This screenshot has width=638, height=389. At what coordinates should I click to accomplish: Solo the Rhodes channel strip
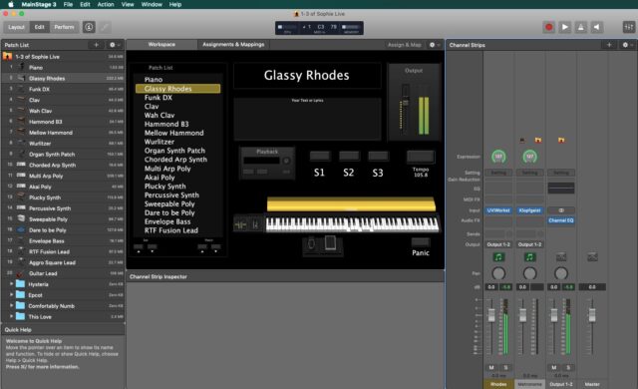(505, 367)
